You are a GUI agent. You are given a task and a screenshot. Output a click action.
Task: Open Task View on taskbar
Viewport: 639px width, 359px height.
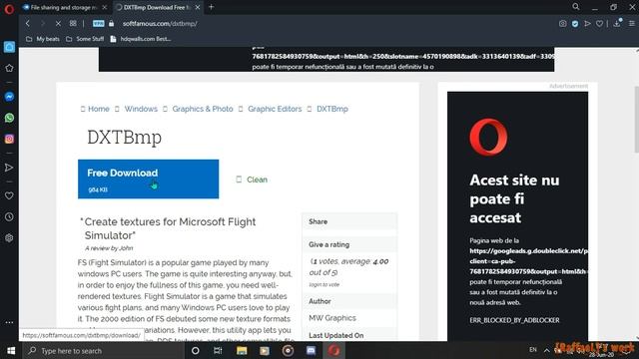(218, 350)
